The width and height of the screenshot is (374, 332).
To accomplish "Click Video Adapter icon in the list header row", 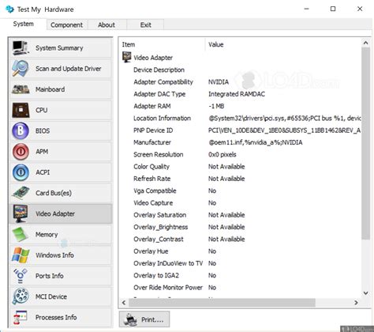I will (x=127, y=57).
